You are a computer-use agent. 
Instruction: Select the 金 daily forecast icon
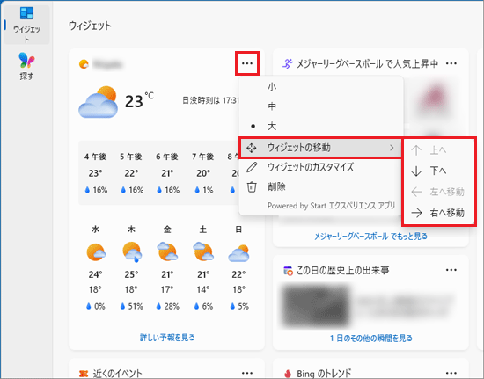coord(167,252)
